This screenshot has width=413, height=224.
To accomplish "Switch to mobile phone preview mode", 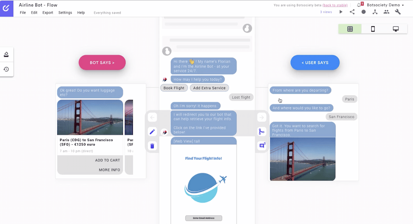I will (x=373, y=29).
